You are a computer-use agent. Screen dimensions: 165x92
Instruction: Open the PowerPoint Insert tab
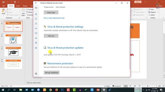point(18,6)
